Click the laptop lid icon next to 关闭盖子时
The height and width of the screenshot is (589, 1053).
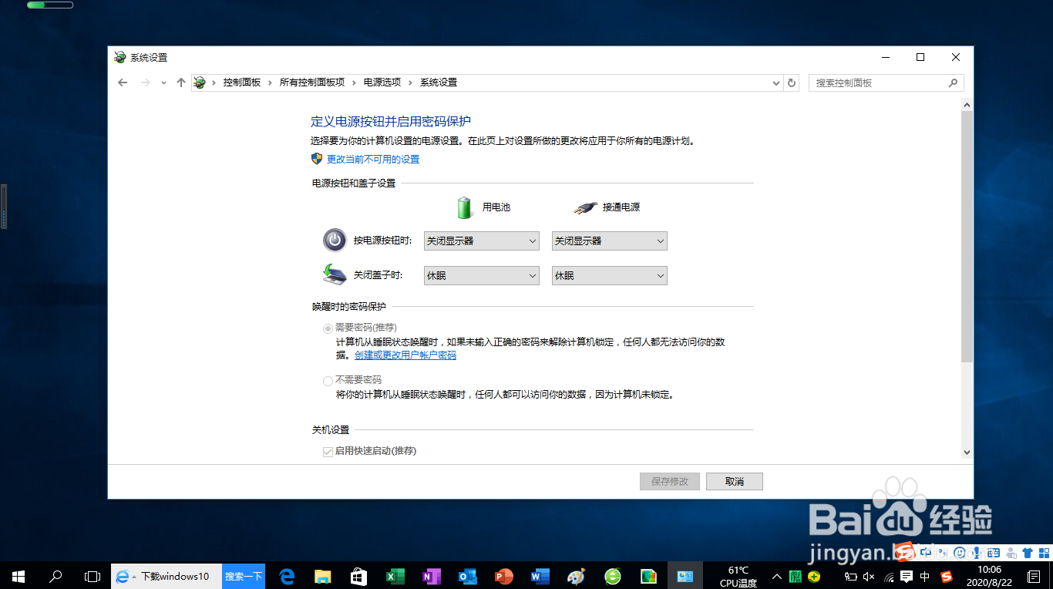point(334,274)
